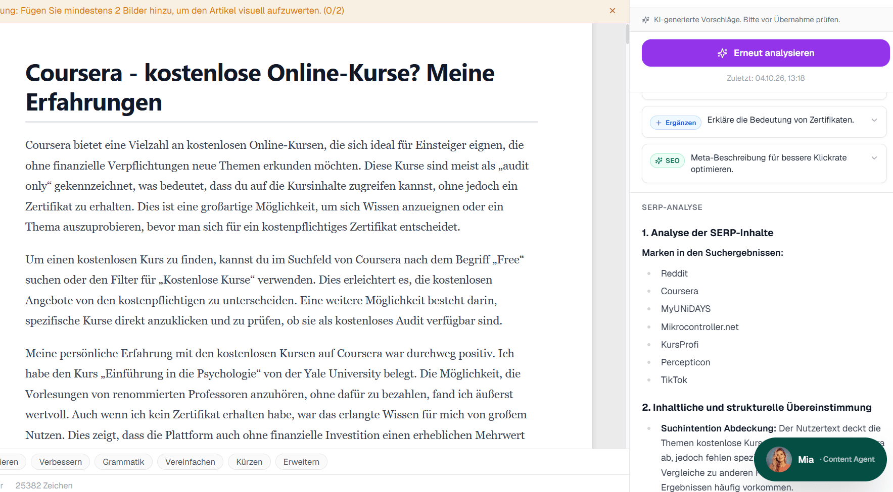Viewport: 893px width, 492px height.
Task: Click the text 'Erkläre die Bedeutung von Zertifikaten.'
Action: coord(780,120)
